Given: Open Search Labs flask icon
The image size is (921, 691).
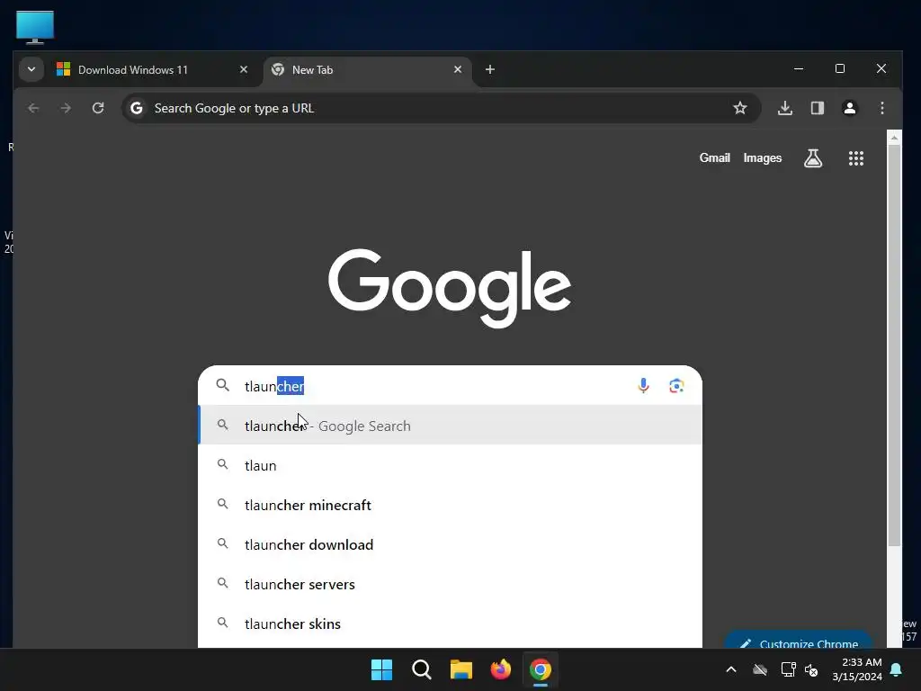Looking at the screenshot, I should (x=813, y=158).
